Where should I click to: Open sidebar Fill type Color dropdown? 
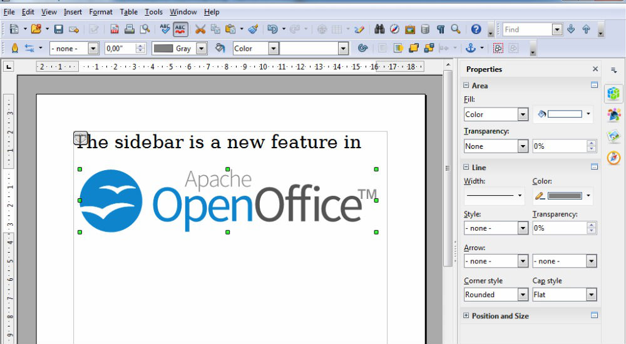pyautogui.click(x=523, y=114)
